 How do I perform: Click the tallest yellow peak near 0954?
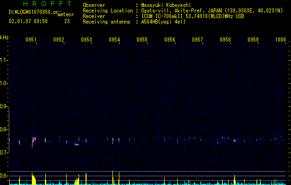coord(112,178)
